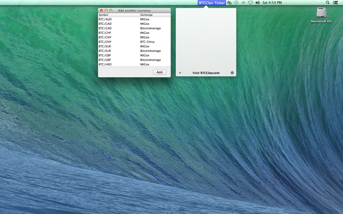Click the BTCClan Ticker menu bar item
Image resolution: width=343 pixels, height=214 pixels.
pos(212,3)
